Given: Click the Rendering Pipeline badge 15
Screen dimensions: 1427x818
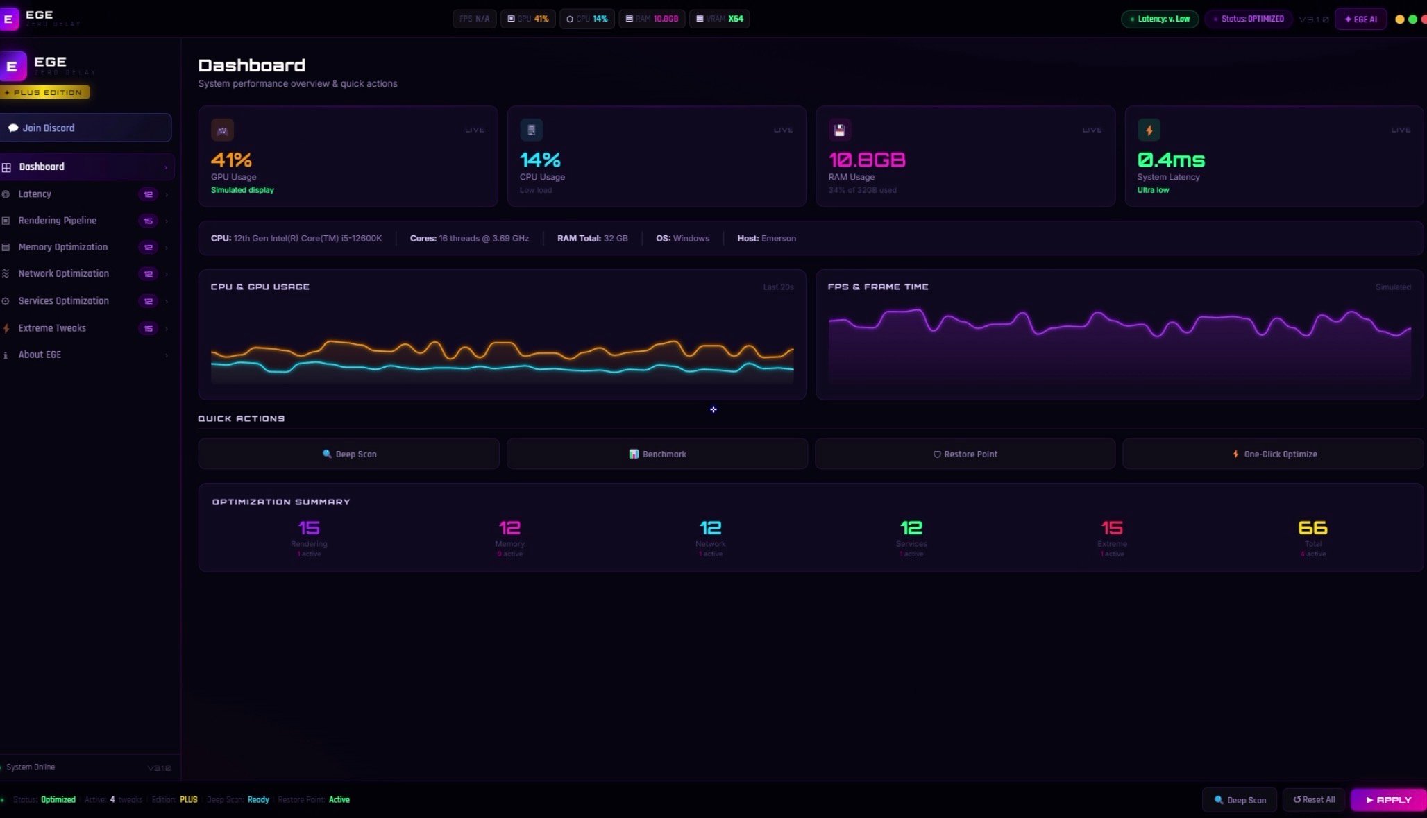Looking at the screenshot, I should pos(148,221).
